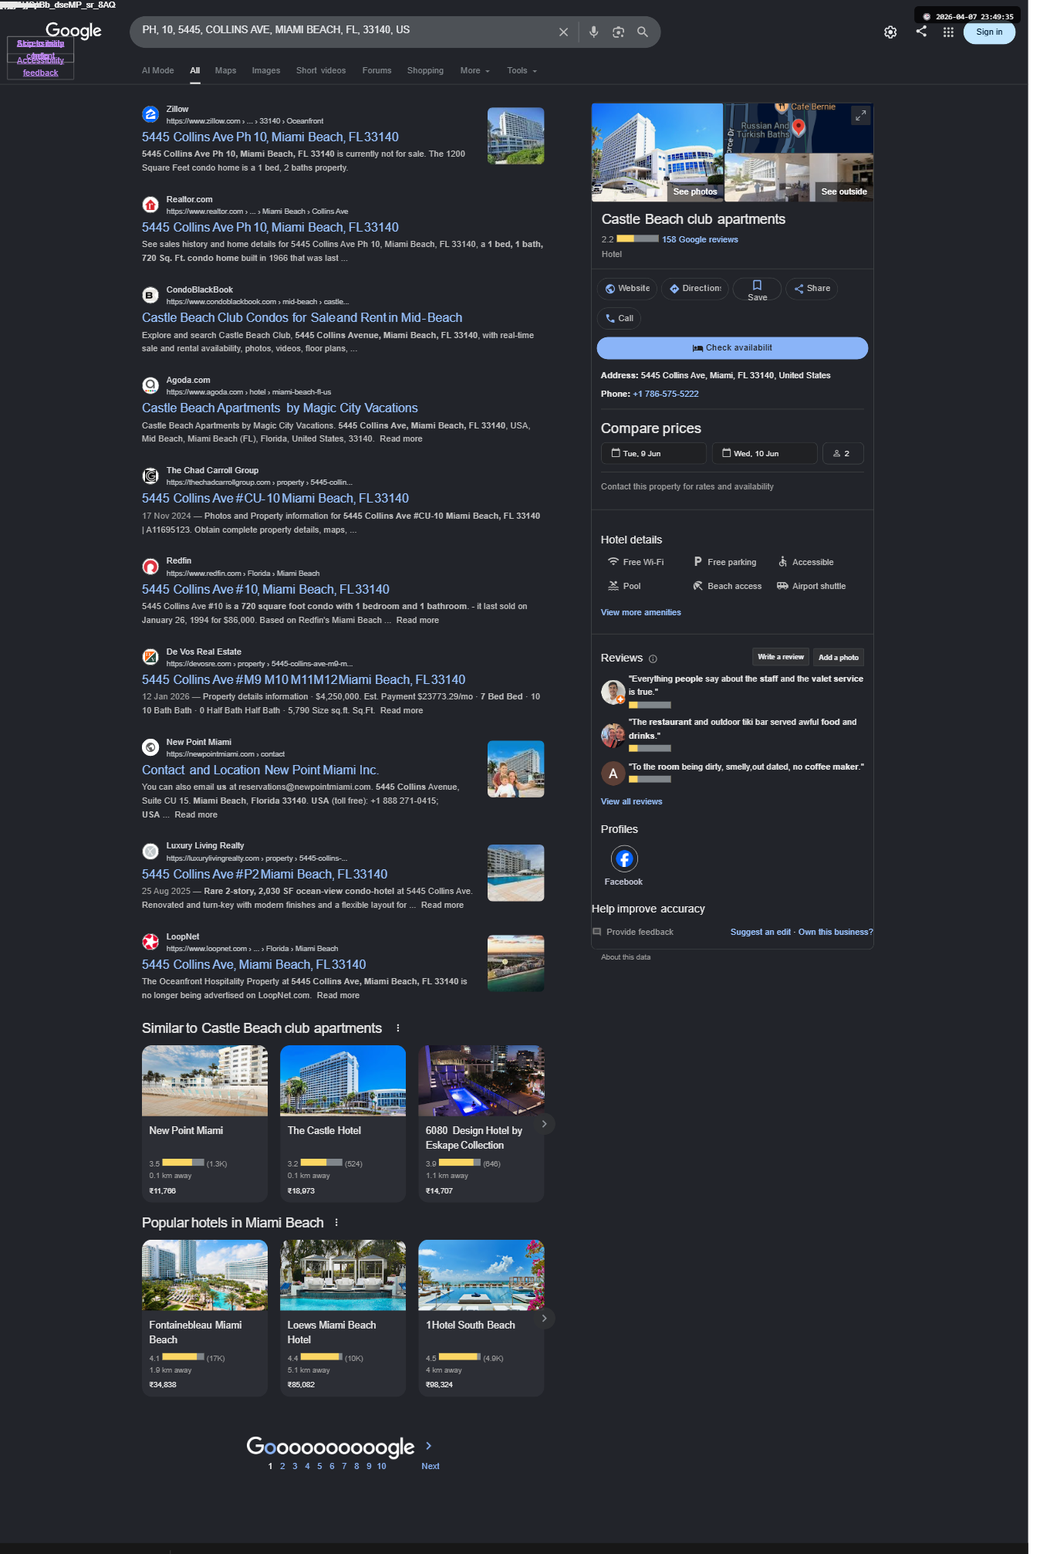
Task: Open Realtor.com listing link
Action: (x=270, y=228)
